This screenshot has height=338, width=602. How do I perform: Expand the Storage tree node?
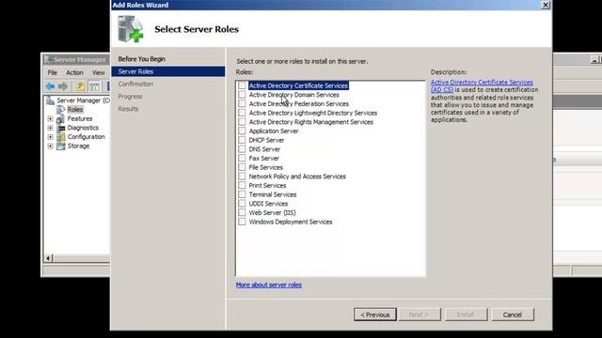pos(50,146)
